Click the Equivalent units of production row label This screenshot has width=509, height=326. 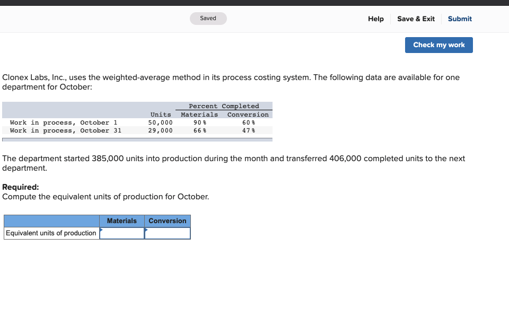51,233
